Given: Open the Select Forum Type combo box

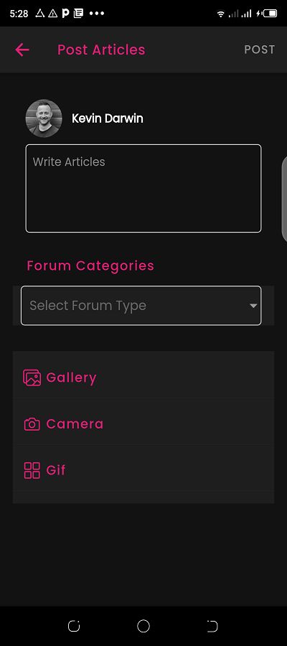Looking at the screenshot, I should pyautogui.click(x=141, y=305).
